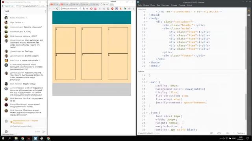Image resolution: width=252 pixels, height=141 pixels.
Task: Go back in Chrome browser
Action: (50, 9)
